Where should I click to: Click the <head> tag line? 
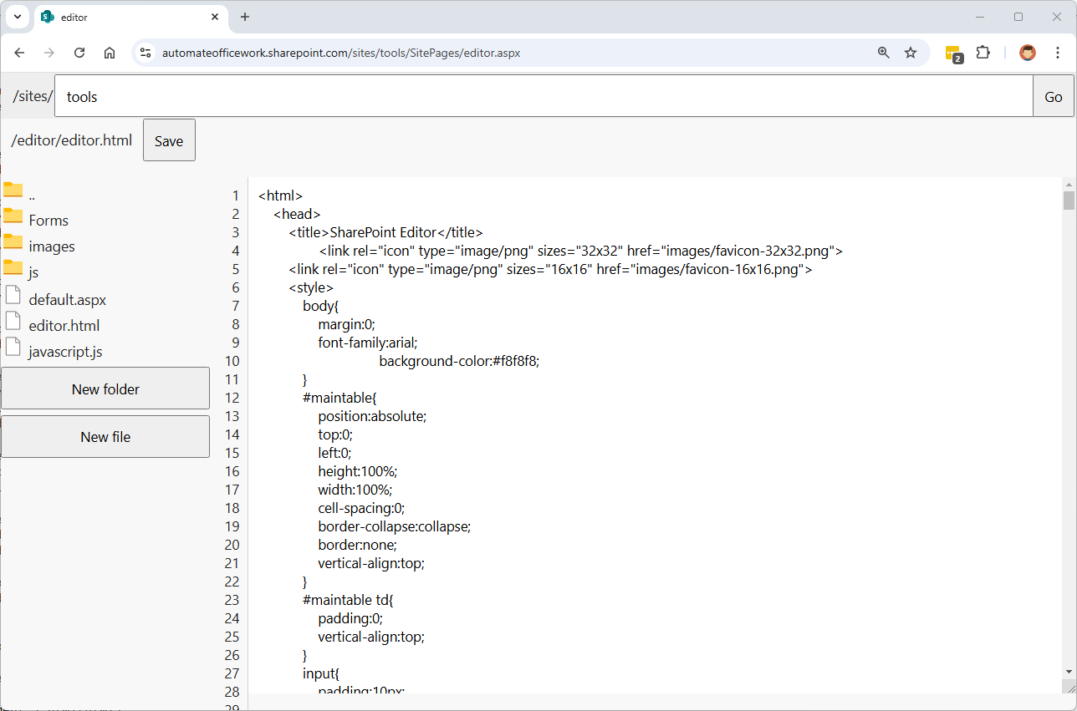coord(297,214)
